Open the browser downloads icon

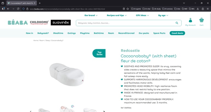[x=198, y=9]
